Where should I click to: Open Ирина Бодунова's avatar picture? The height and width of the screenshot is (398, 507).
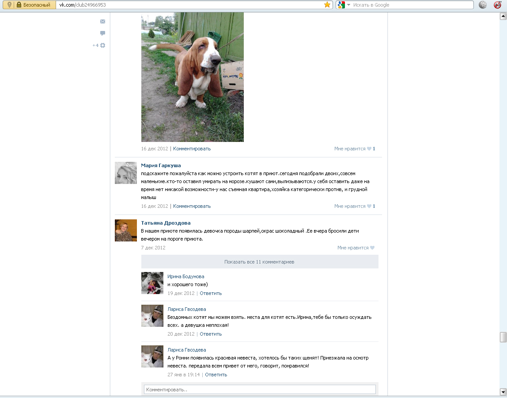point(152,283)
